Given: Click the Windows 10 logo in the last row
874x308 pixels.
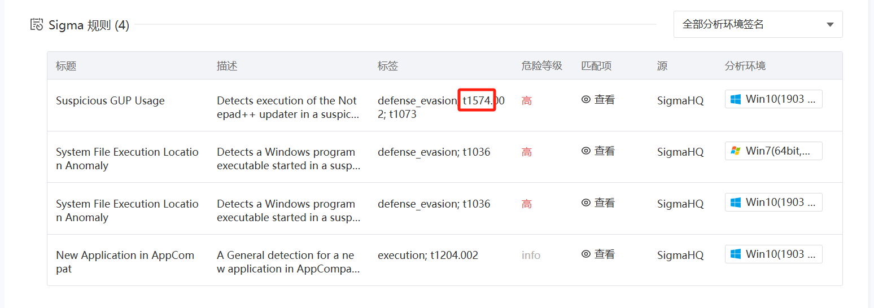Looking at the screenshot, I should tap(735, 254).
